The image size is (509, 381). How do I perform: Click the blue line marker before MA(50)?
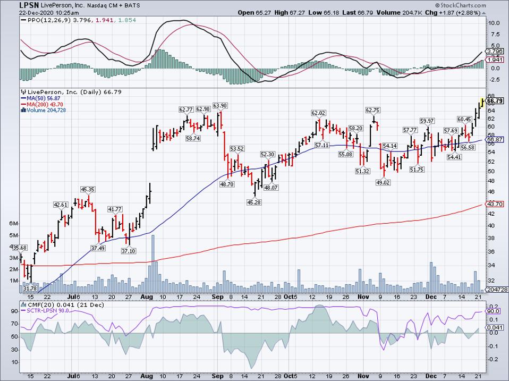(x=23, y=98)
